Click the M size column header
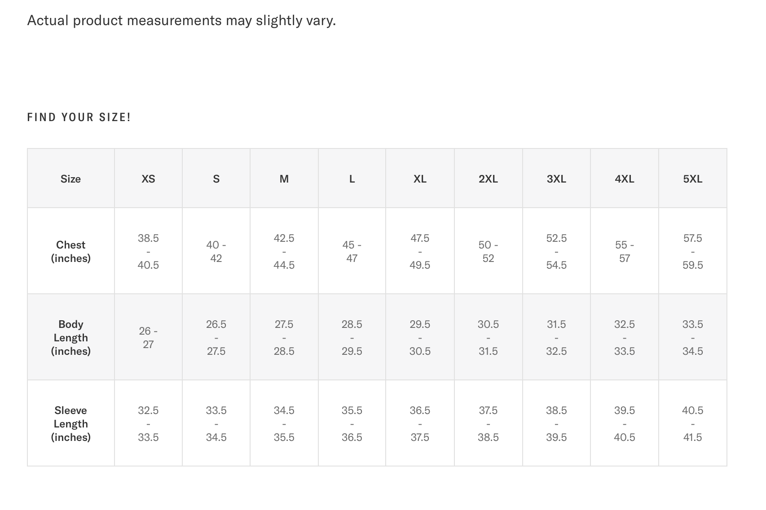Viewport: 766px width, 510px height. [x=284, y=179]
